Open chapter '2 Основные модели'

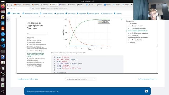pyautogui.click(x=34, y=42)
